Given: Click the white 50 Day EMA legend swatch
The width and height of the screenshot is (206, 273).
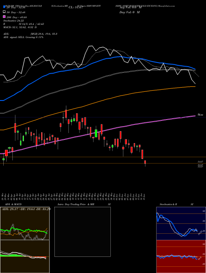Looking at the screenshot, I should pyautogui.click(x=4, y=12).
